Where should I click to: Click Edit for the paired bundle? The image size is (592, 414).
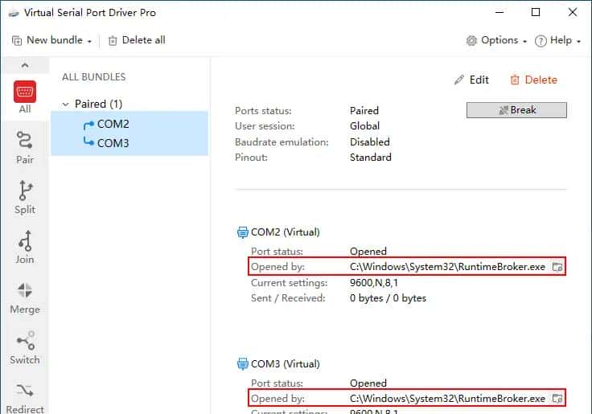point(471,80)
